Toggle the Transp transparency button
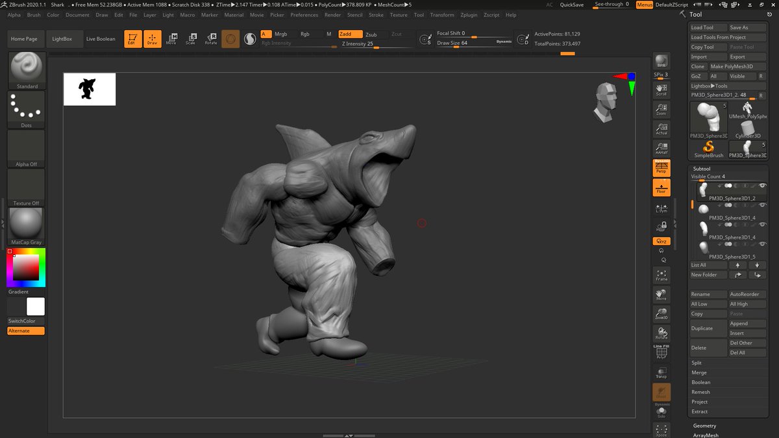 pyautogui.click(x=662, y=372)
